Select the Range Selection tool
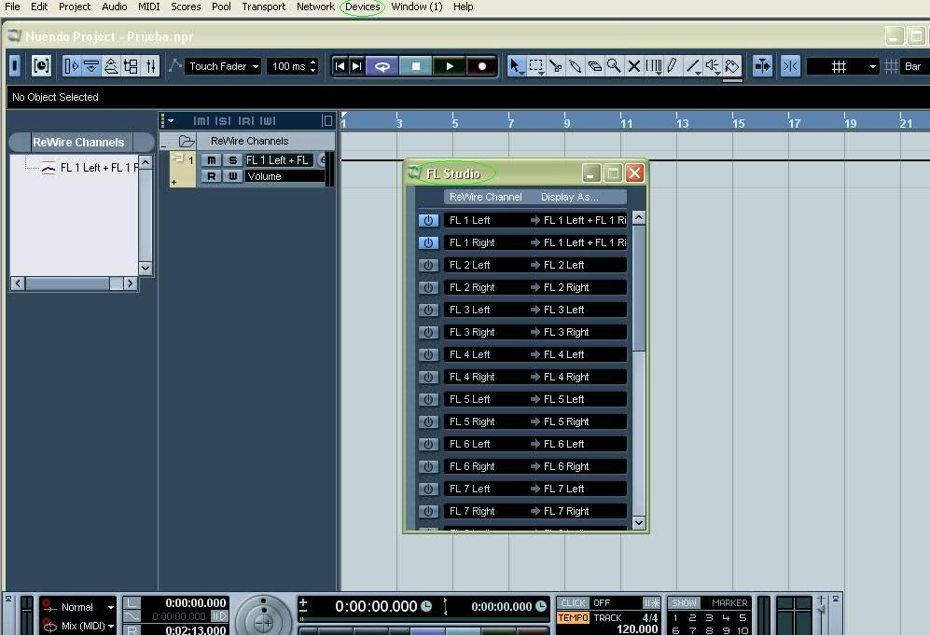The width and height of the screenshot is (930, 635). pyautogui.click(x=536, y=66)
